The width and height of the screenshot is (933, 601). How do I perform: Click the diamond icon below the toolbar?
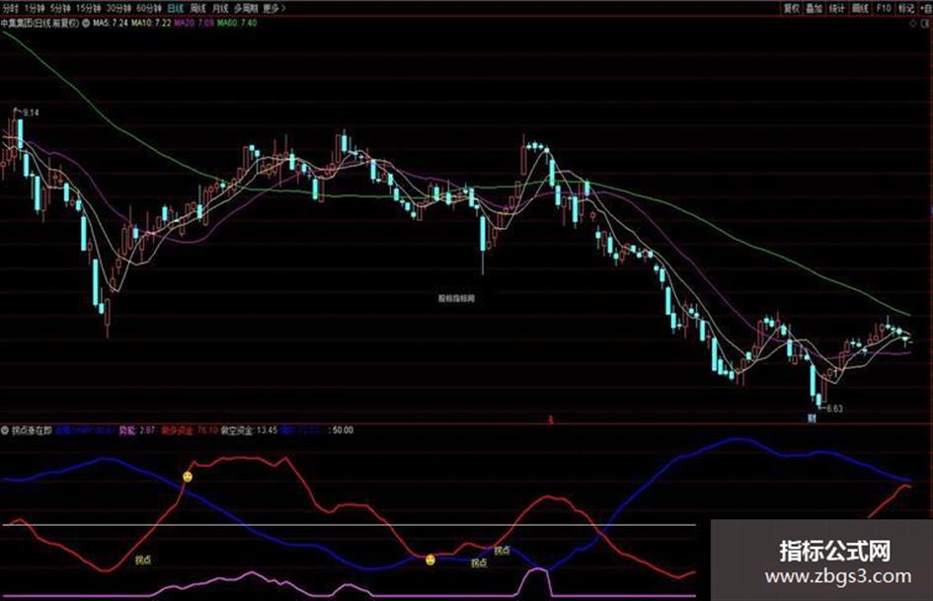tap(913, 24)
